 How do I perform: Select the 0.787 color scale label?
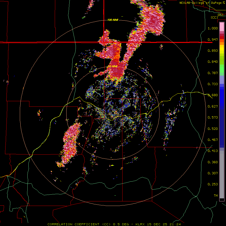(213, 73)
